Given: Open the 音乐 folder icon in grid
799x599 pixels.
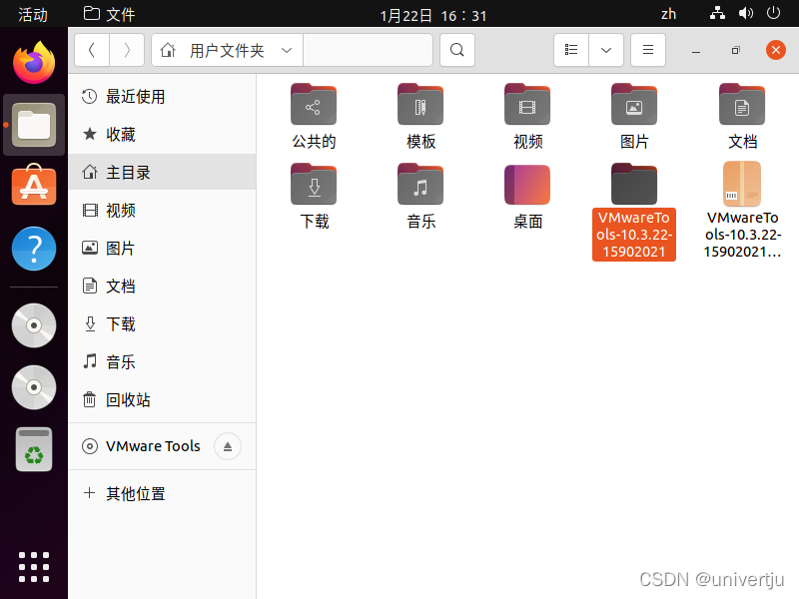Looking at the screenshot, I should 420,184.
